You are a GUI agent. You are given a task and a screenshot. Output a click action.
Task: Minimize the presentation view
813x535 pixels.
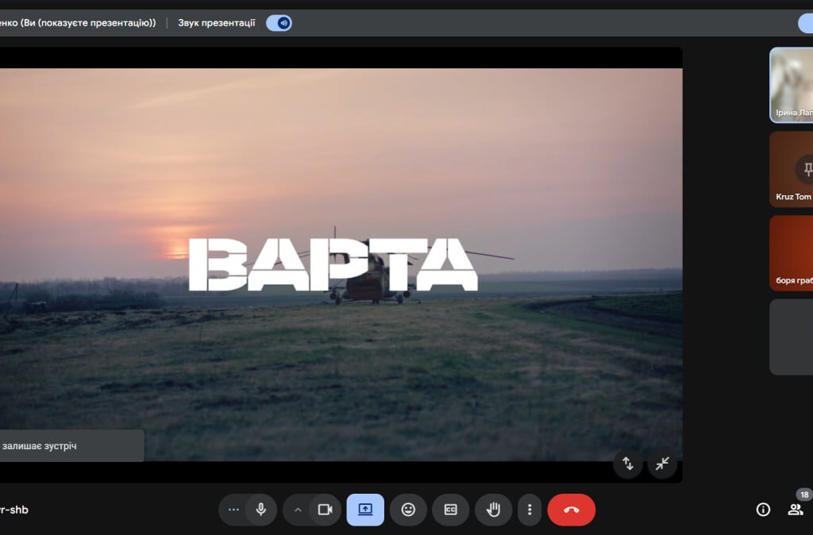click(662, 464)
